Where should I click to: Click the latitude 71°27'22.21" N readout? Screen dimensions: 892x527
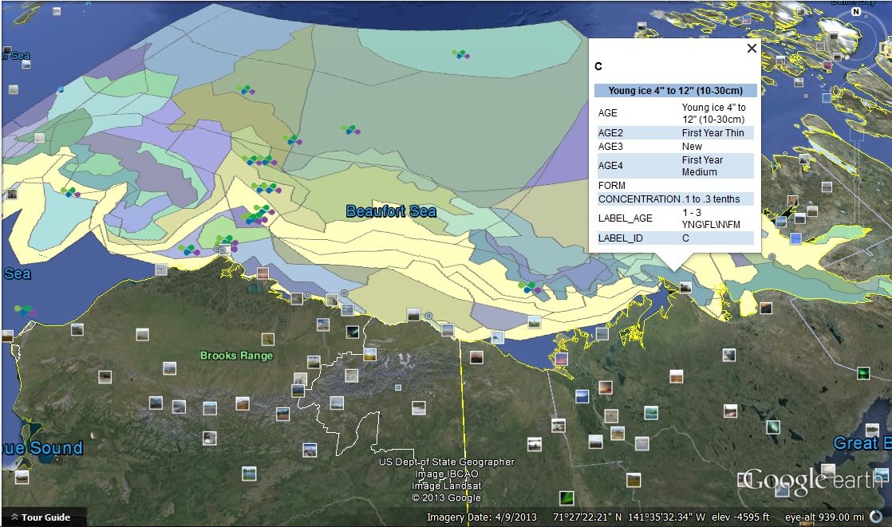point(587,517)
